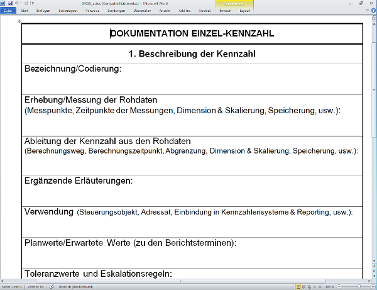The image size is (377, 290).
Task: Switch to the Einfügen ribbon tab
Action: pos(43,11)
